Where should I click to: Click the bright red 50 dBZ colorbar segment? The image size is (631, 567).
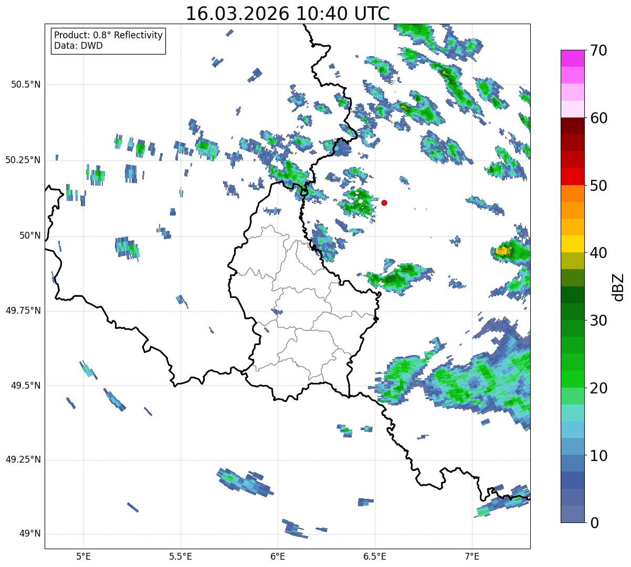[572, 176]
